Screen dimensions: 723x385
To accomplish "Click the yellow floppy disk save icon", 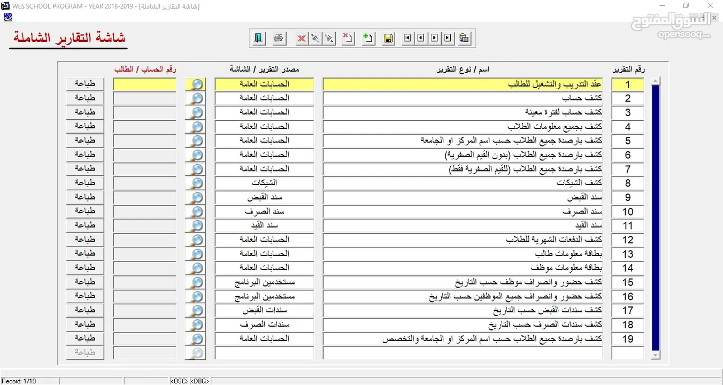I will 388,38.
